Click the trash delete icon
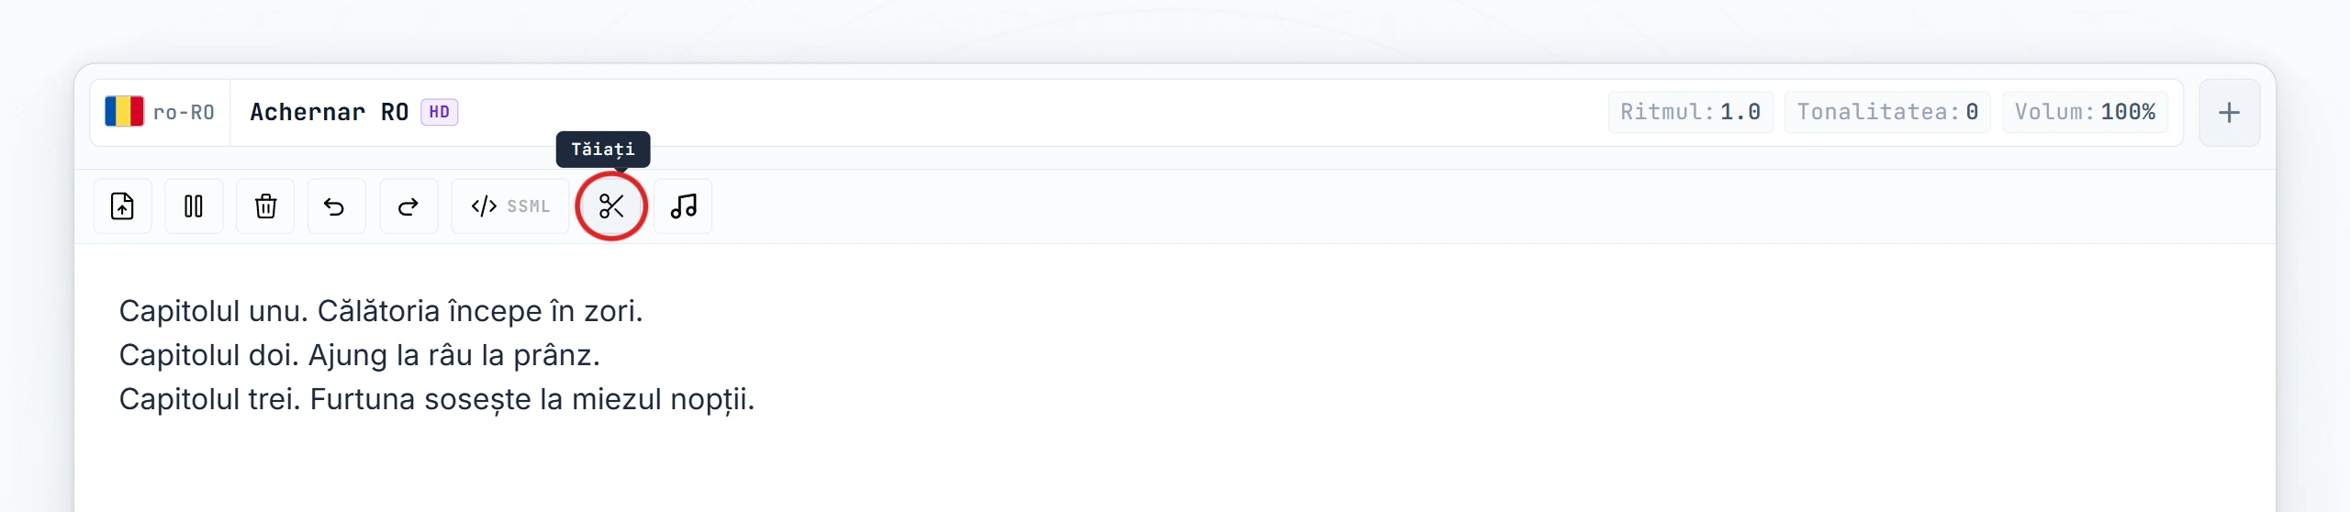This screenshot has height=512, width=2350. 265,206
